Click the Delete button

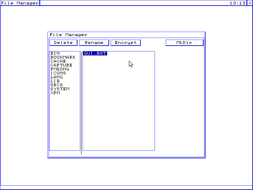coord(63,43)
